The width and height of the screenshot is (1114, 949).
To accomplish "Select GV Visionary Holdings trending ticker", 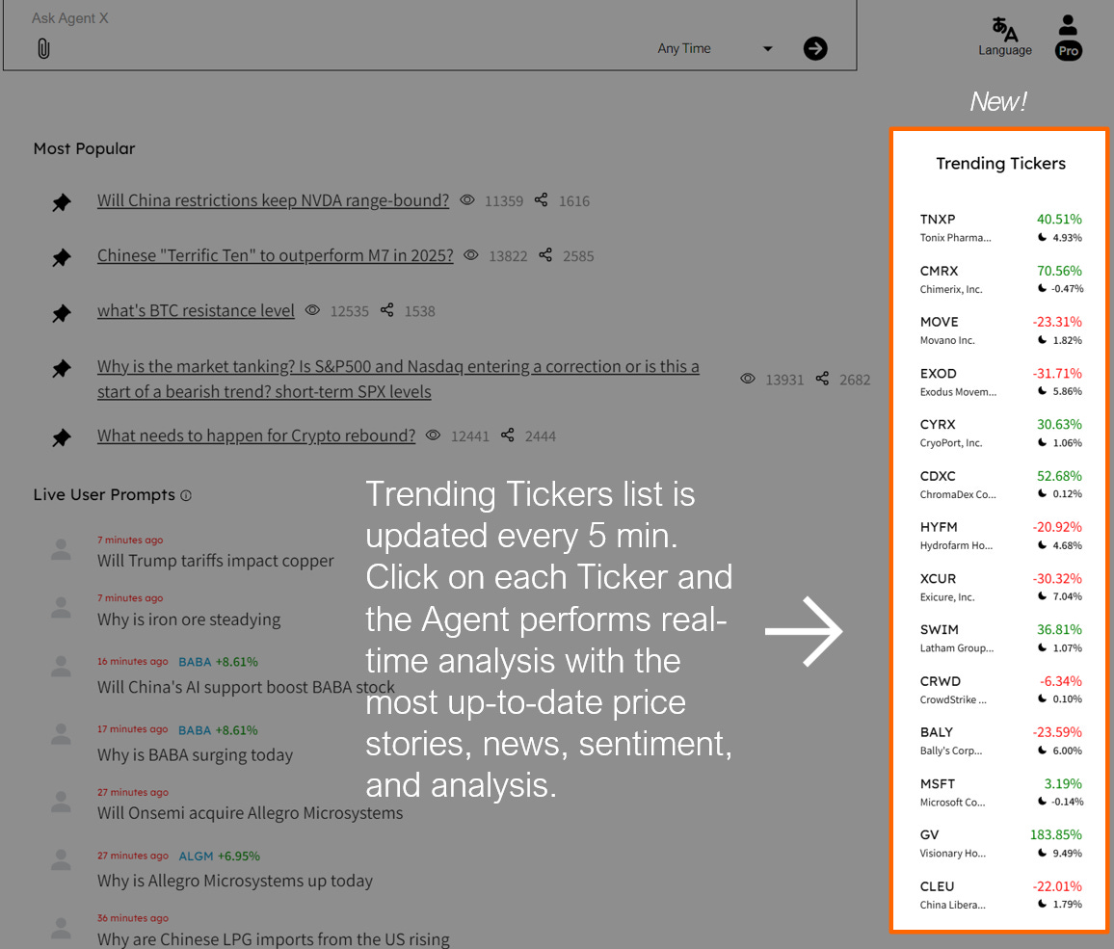I will pyautogui.click(x=1000, y=843).
